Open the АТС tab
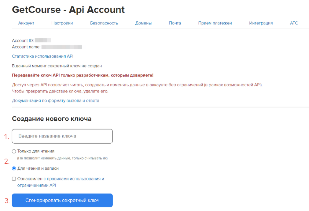This screenshot has height=211, width=309. point(294,23)
